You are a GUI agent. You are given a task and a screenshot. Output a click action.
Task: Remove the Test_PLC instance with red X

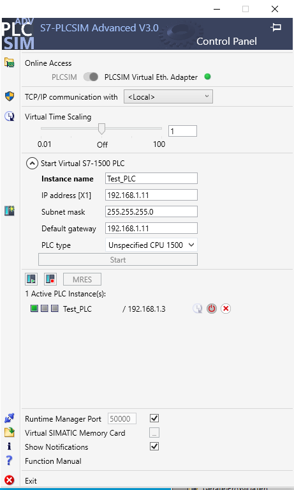point(226,309)
